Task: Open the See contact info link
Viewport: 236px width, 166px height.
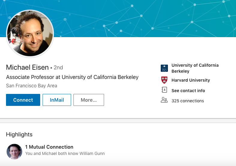Action: 188,91
